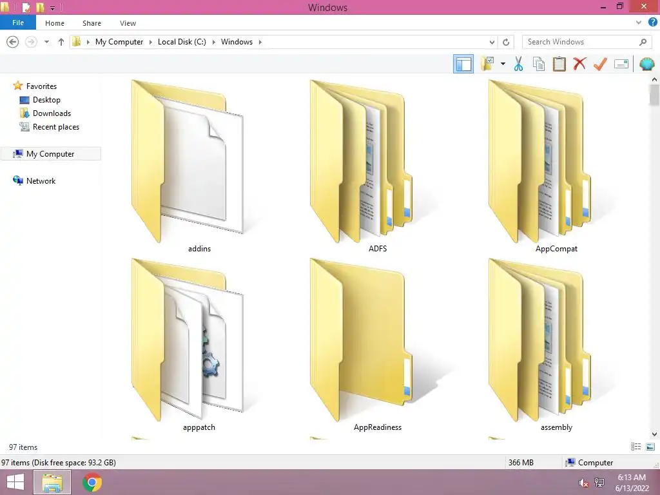Select My Computer in the navigation pane
The height and width of the screenshot is (495, 660).
click(x=51, y=153)
